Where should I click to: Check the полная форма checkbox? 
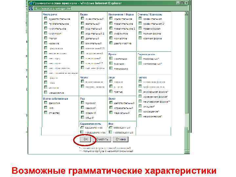point(140,33)
